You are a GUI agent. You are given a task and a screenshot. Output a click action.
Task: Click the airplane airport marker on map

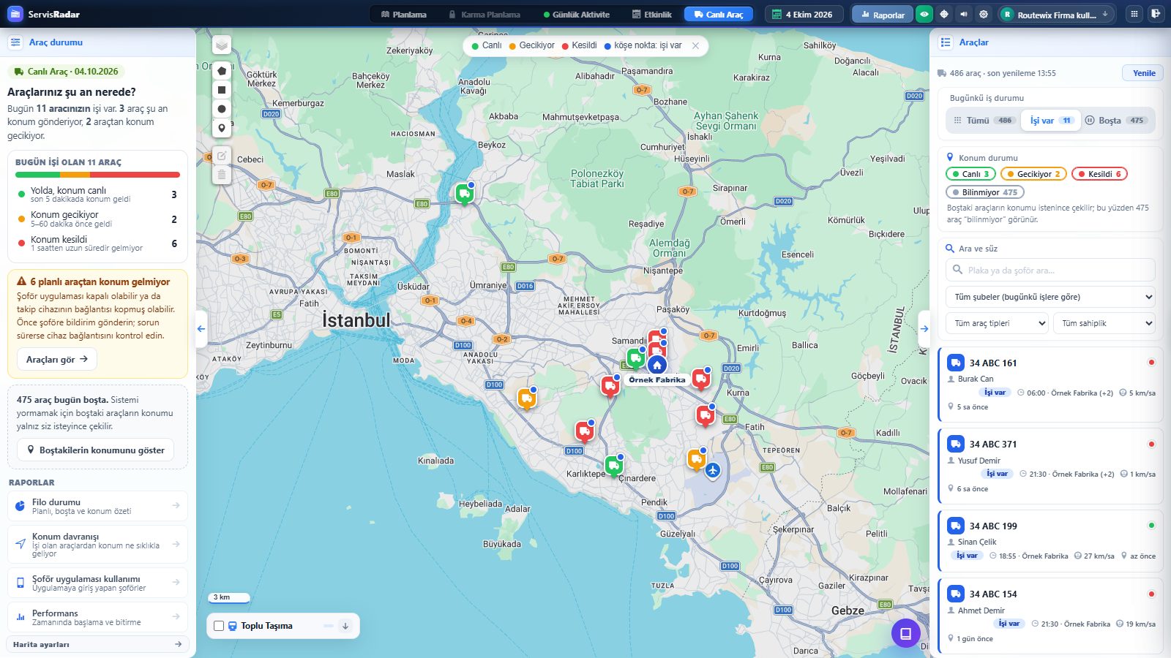[713, 470]
